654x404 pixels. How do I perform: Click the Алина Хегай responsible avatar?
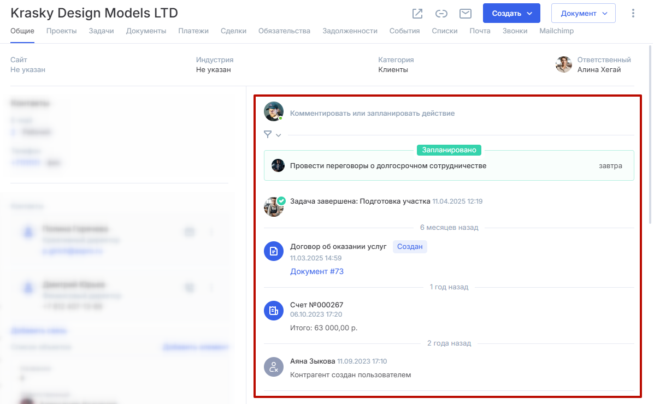(564, 64)
